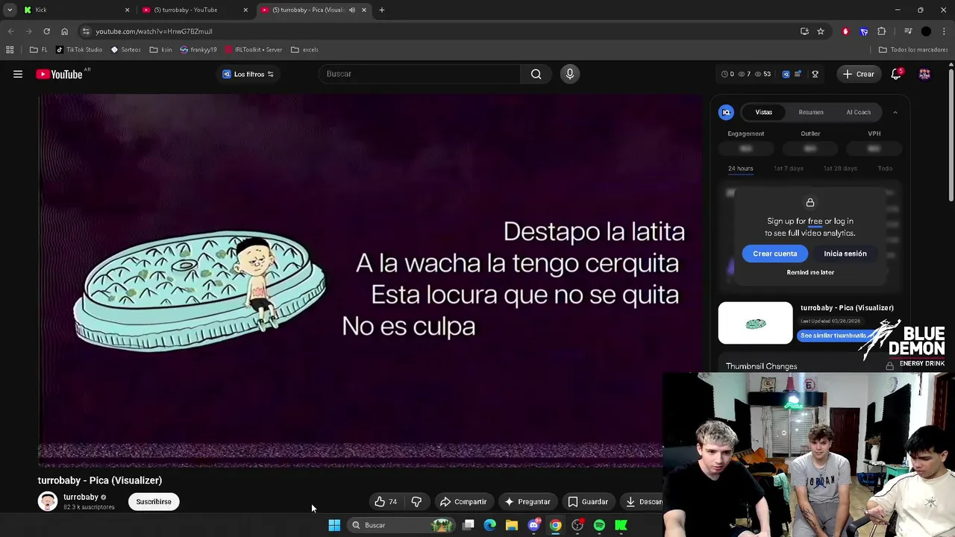Select the 24 hours range tab
The width and height of the screenshot is (955, 537).
(x=740, y=169)
